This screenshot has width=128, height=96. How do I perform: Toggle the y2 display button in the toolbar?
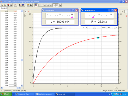pyautogui.click(x=51, y=5)
